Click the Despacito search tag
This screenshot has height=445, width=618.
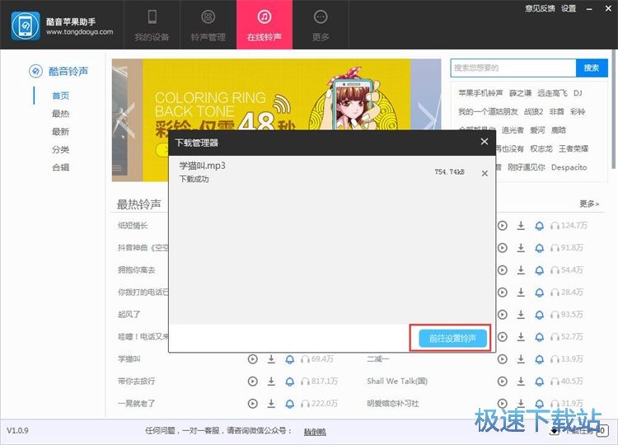[569, 167]
